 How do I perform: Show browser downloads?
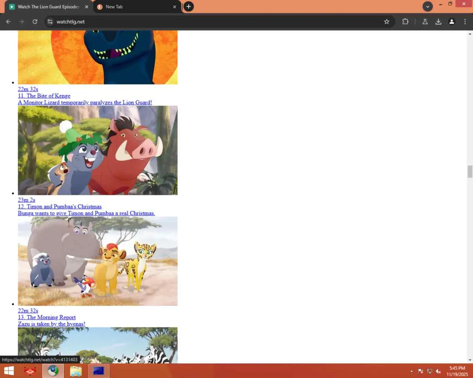point(438,22)
